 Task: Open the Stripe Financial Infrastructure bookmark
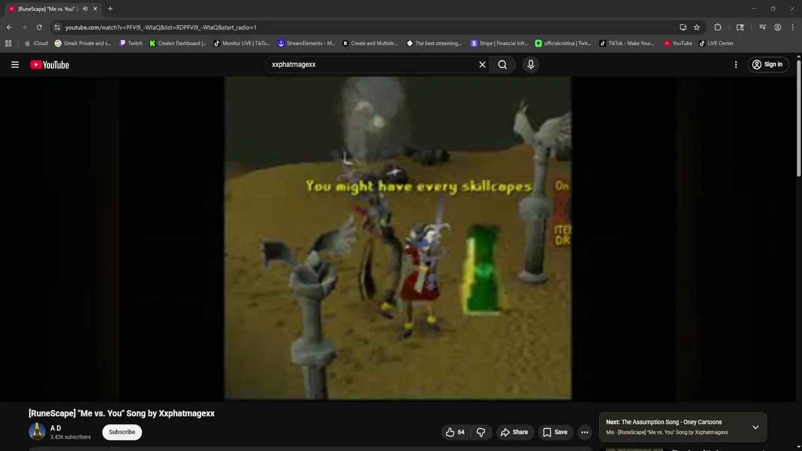click(499, 43)
